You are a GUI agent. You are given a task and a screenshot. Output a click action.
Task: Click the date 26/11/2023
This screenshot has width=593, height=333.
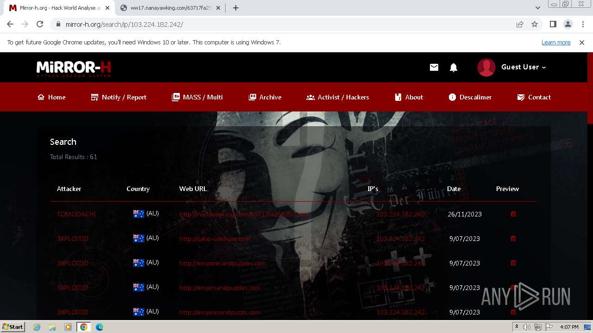pyautogui.click(x=465, y=214)
